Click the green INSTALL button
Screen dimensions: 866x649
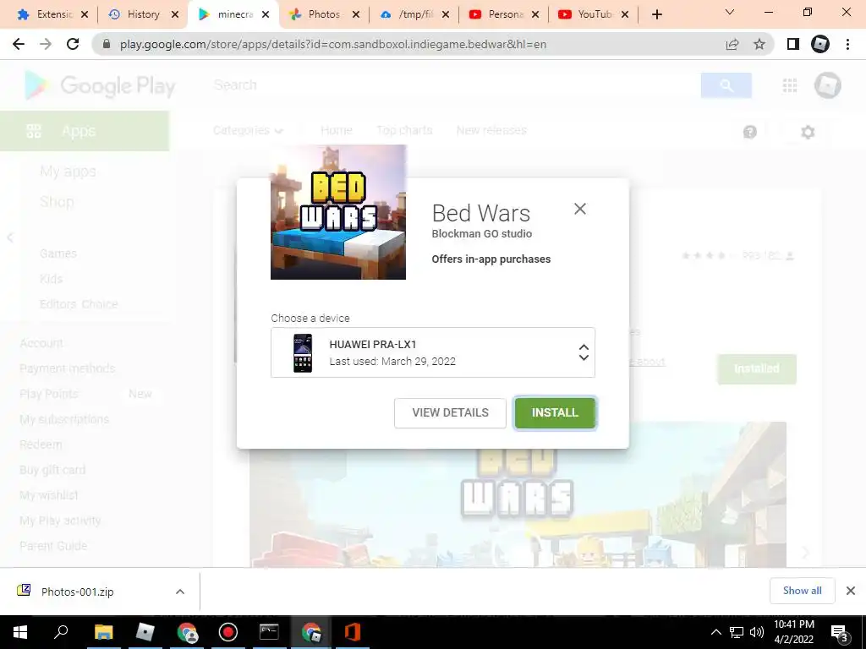pos(555,412)
